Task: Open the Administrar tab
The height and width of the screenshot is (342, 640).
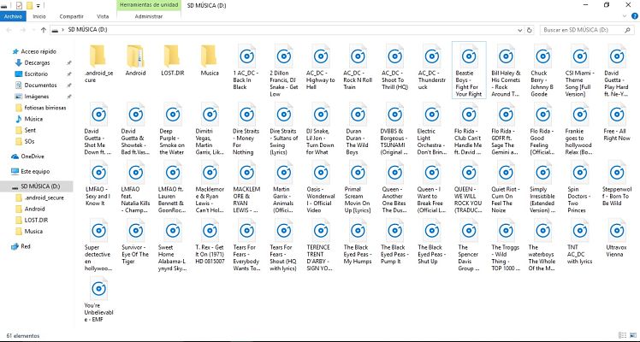Action: point(148,15)
